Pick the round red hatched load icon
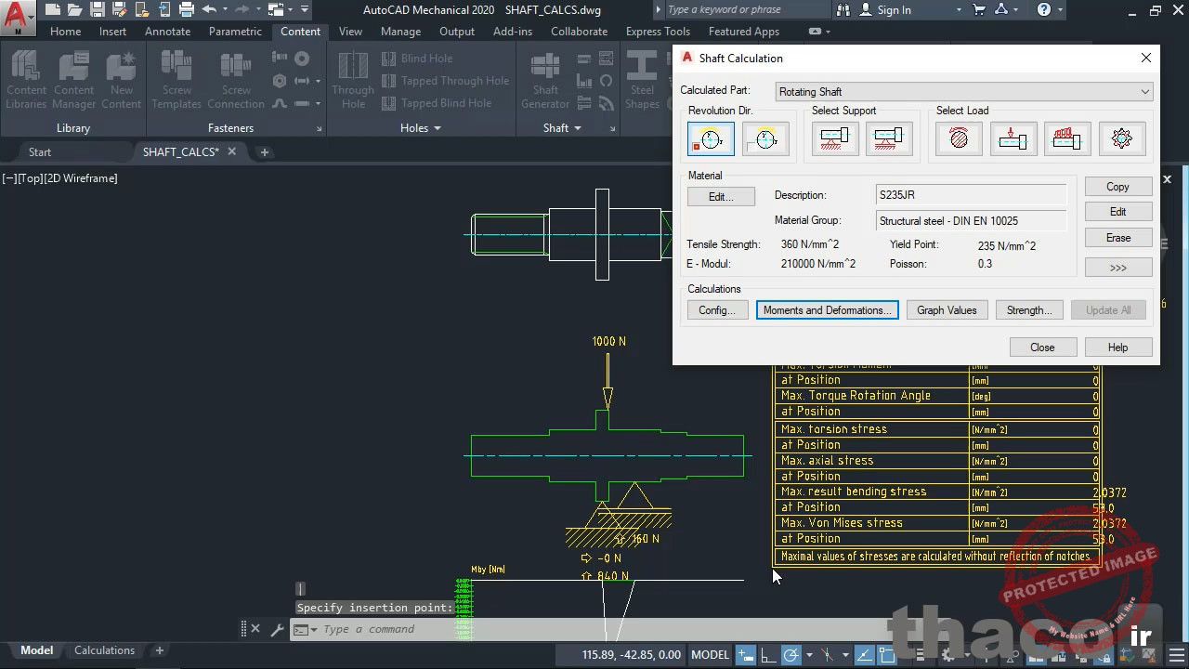The height and width of the screenshot is (669, 1189). [x=959, y=139]
